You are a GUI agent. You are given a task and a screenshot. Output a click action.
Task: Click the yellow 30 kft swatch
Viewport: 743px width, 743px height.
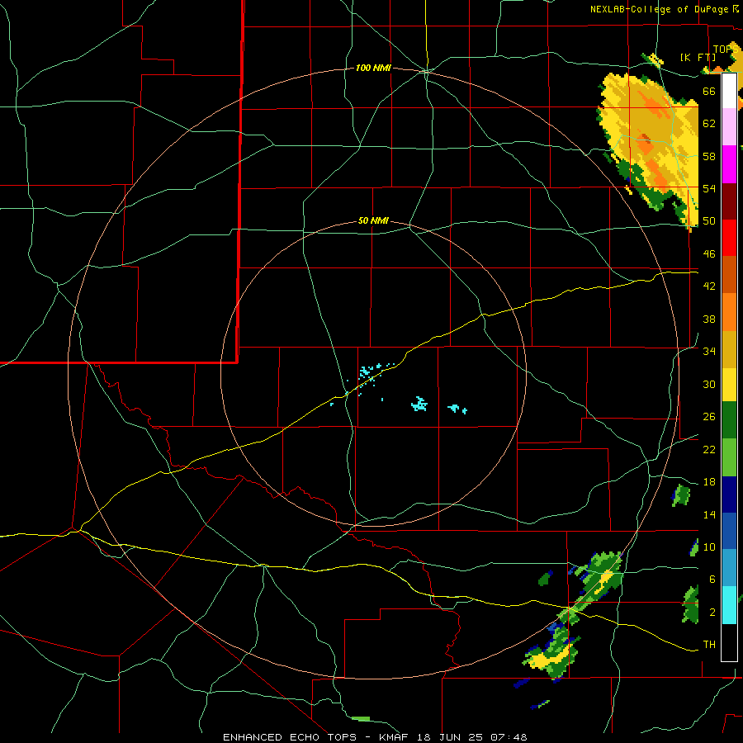[729, 385]
